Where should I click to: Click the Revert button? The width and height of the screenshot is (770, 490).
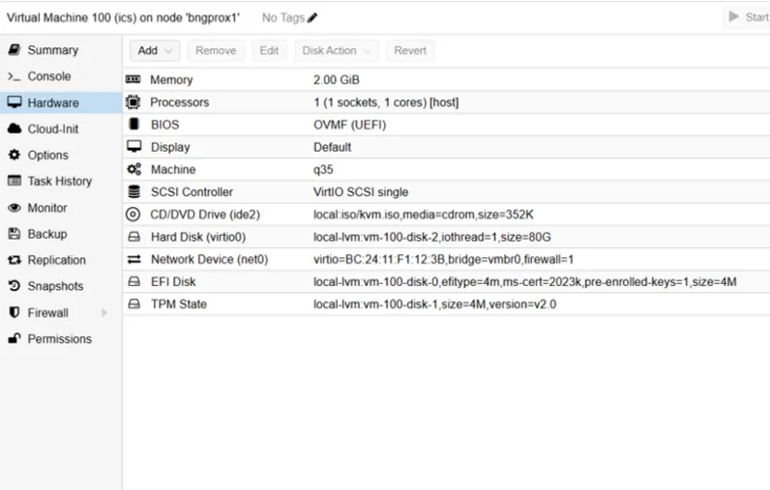(x=410, y=50)
